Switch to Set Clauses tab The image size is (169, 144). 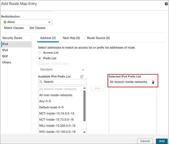[x=37, y=28]
